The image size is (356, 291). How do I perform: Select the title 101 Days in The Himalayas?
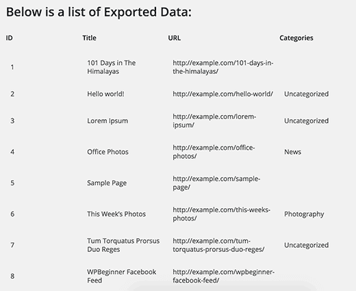(112, 67)
